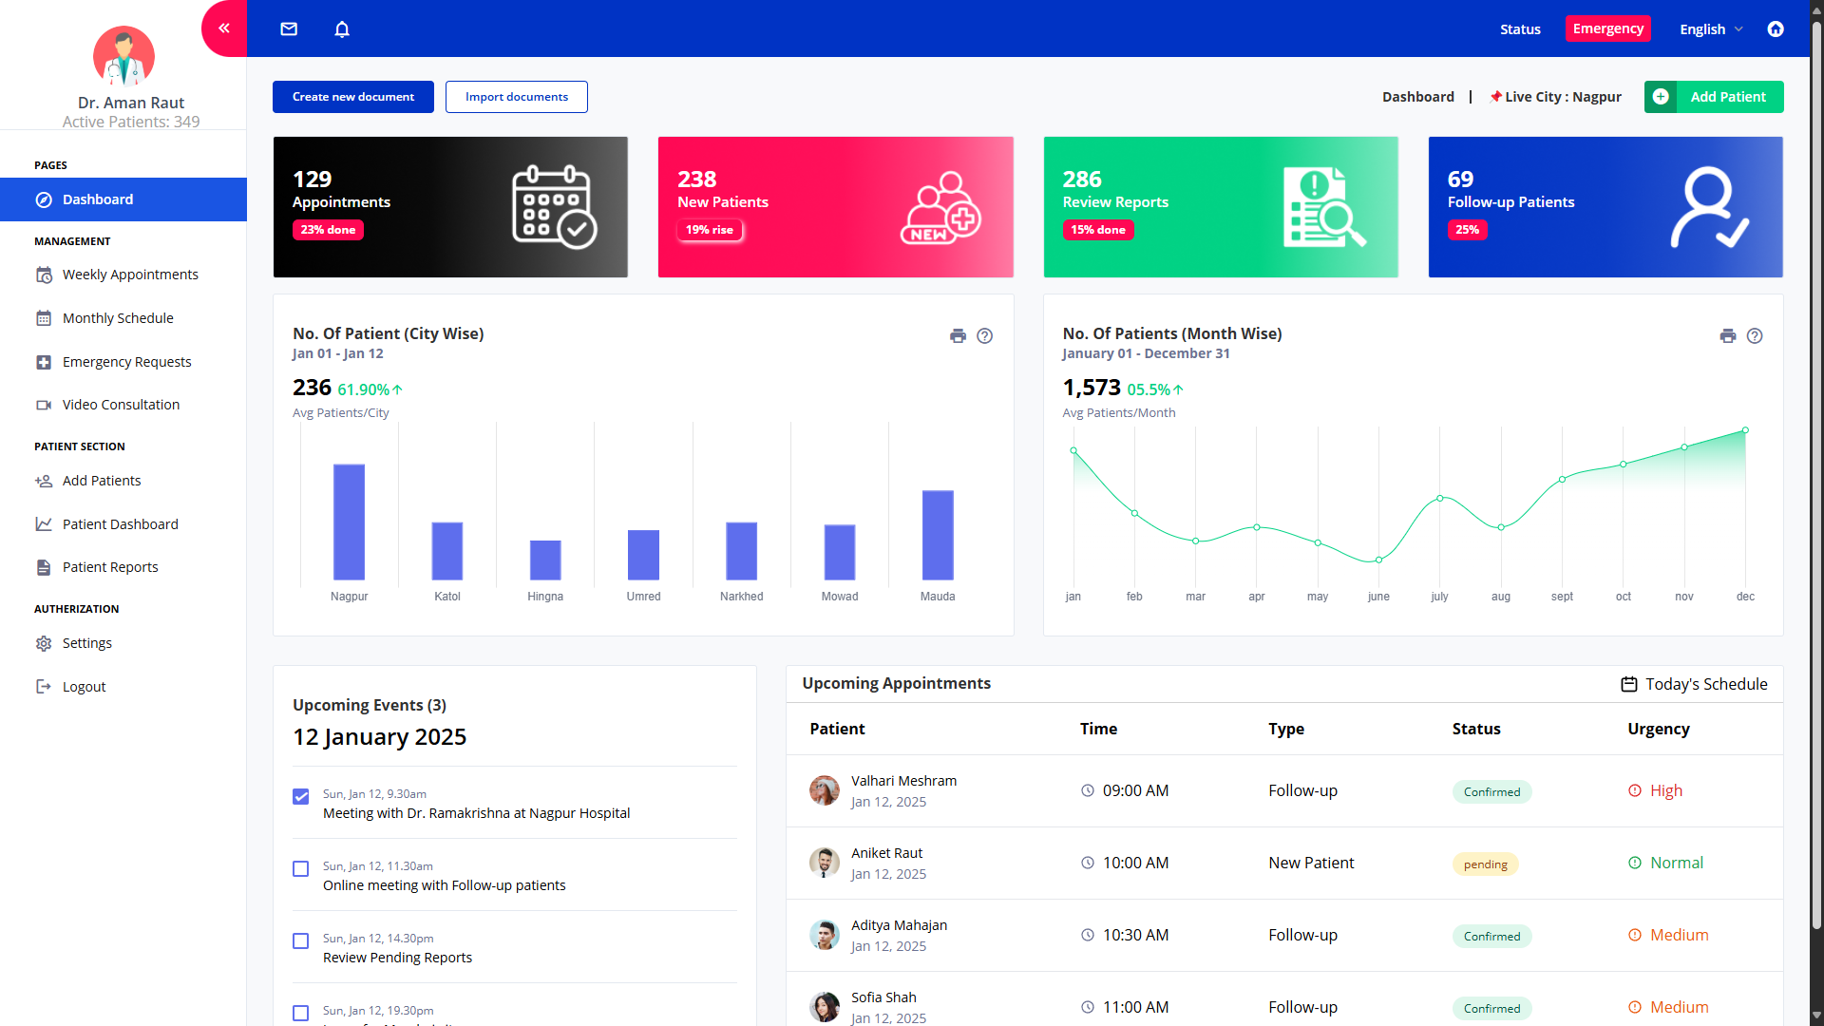1824x1026 pixels.
Task: Click the Status option in top bar
Action: point(1520,28)
